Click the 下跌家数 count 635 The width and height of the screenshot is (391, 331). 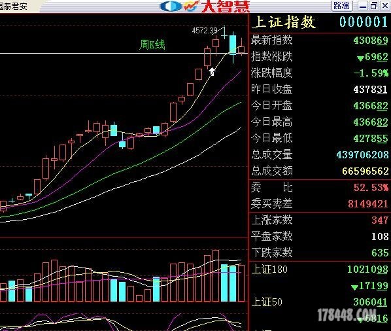[380, 253]
